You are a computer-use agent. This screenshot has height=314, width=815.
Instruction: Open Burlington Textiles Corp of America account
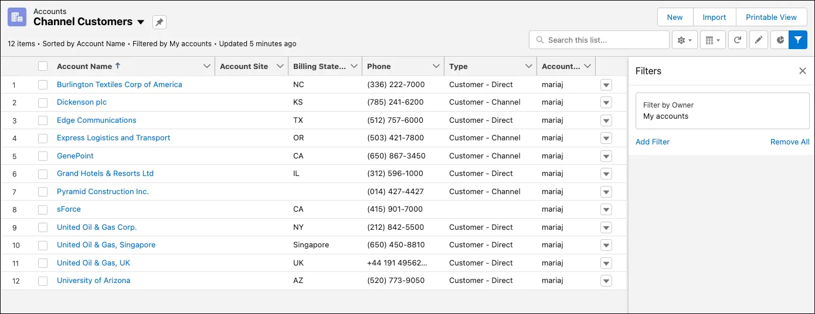120,85
